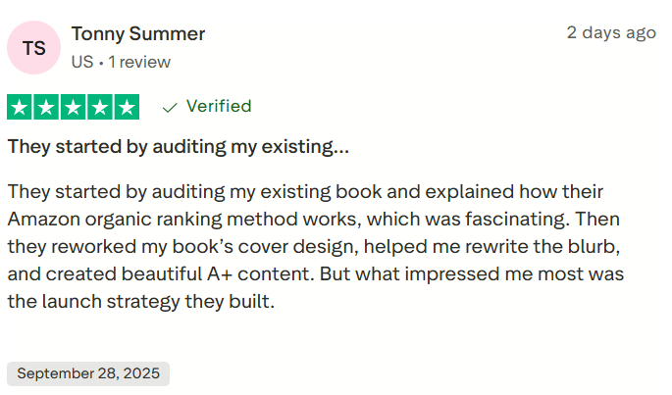Open the "1 review" count text
This screenshot has height=395, width=672.
[x=139, y=62]
